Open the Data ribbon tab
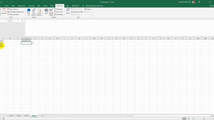 coord(39,6)
